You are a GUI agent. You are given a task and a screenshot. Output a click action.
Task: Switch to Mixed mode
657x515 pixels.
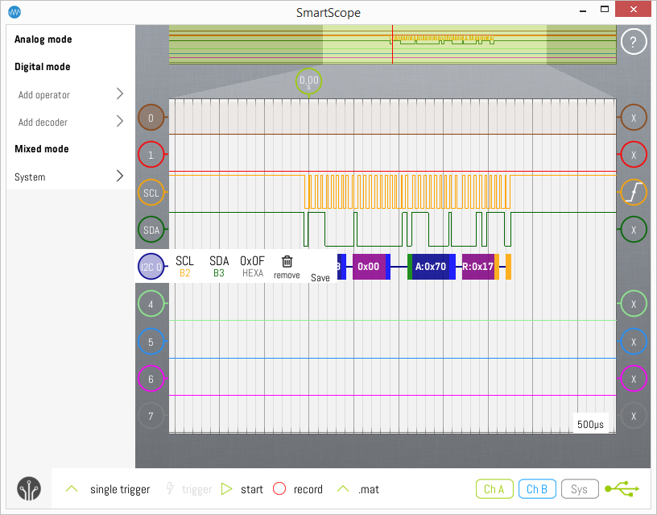pos(42,149)
